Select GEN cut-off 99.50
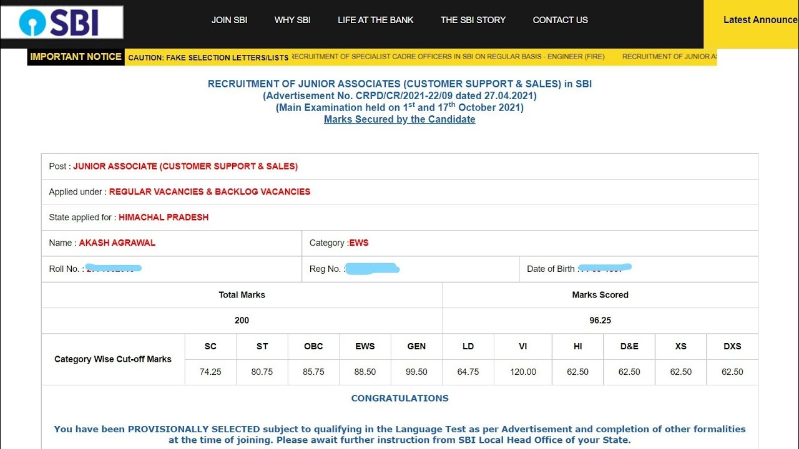The height and width of the screenshot is (449, 799). (416, 372)
